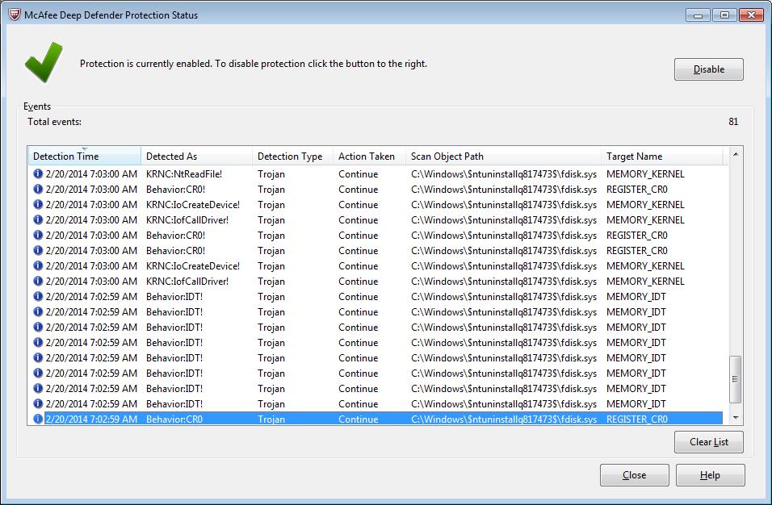This screenshot has height=505, width=772.
Task: Click the scroll up arrow of events list
Action: [735, 155]
